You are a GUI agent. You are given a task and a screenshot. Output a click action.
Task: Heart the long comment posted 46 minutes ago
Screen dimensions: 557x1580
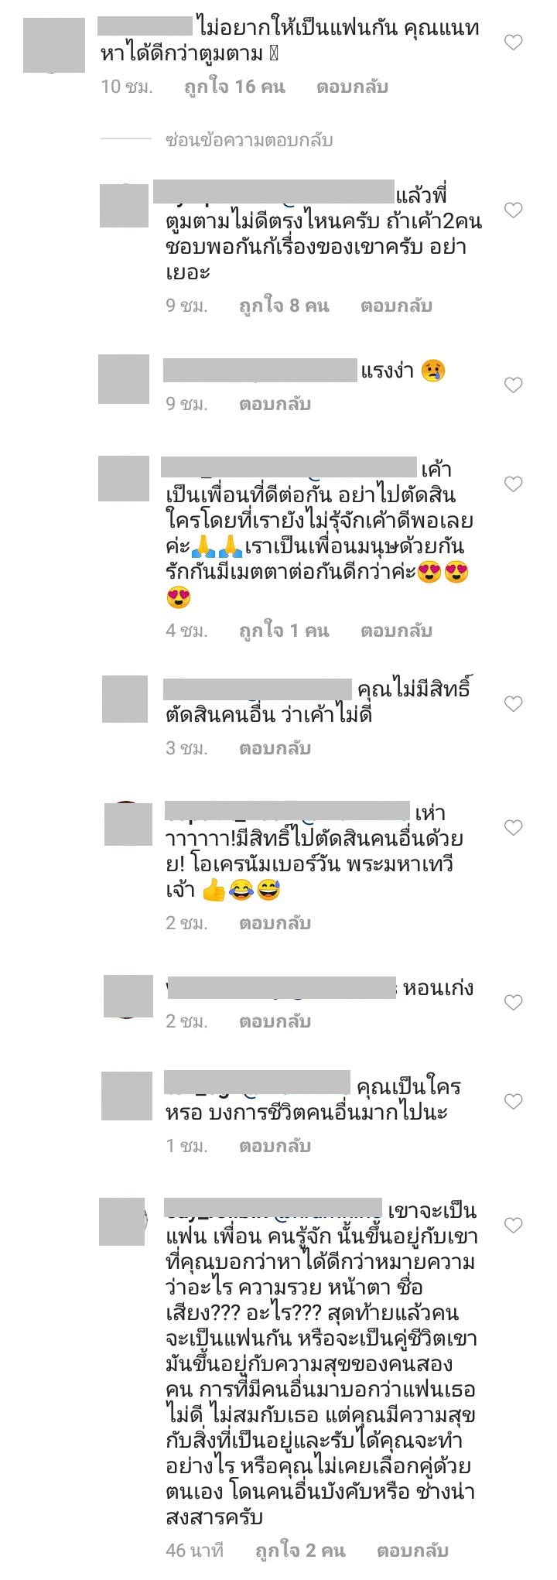click(x=514, y=1225)
